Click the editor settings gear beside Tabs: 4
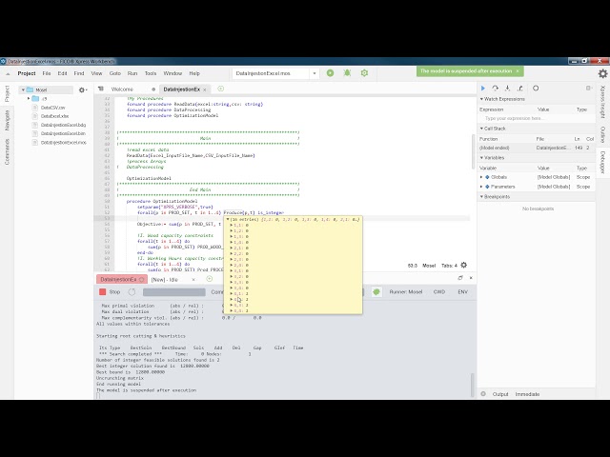 coord(464,265)
